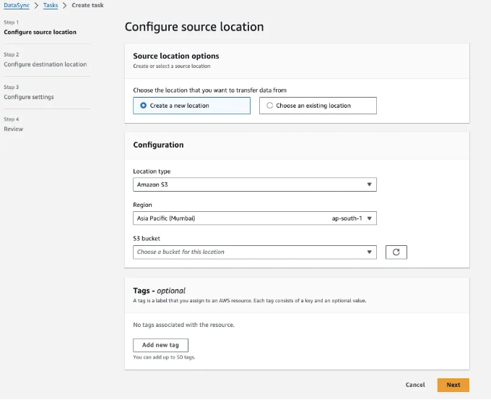This screenshot has width=491, height=400.
Task: Click the S3 bucket refresh icon
Action: coord(396,252)
